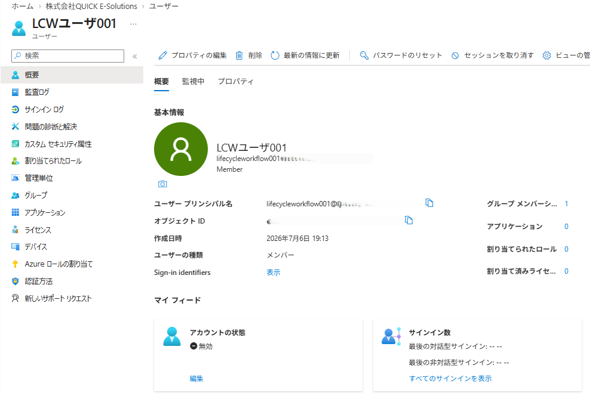Click the グループ メンバーシップ count 1

[x=566, y=203]
